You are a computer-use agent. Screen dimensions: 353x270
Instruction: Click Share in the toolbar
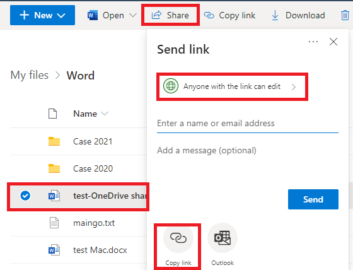[170, 15]
